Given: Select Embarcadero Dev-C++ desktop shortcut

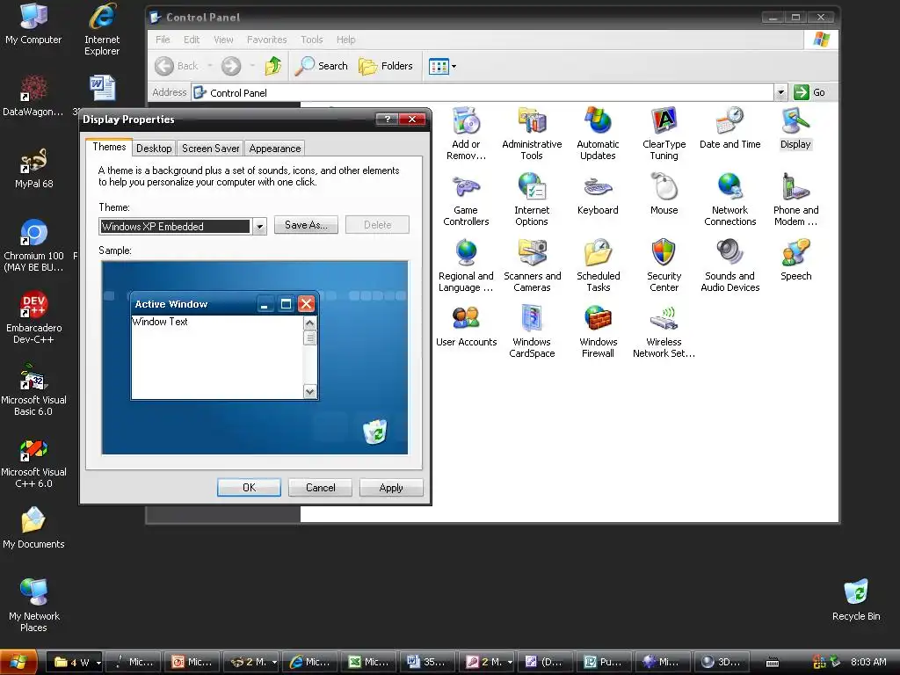Looking at the screenshot, I should point(34,318).
